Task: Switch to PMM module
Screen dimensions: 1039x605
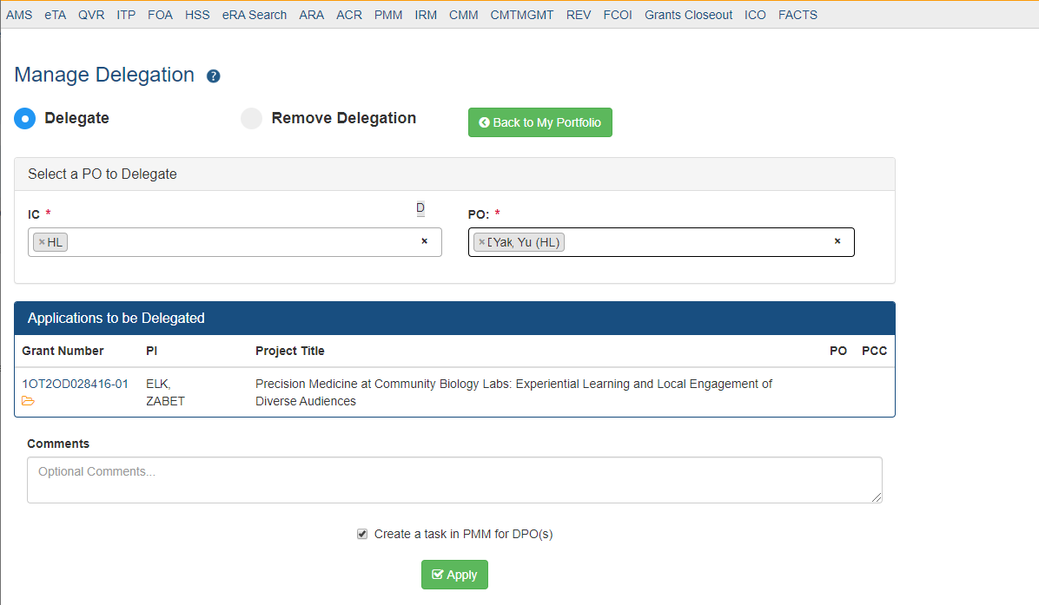Action: (x=388, y=15)
